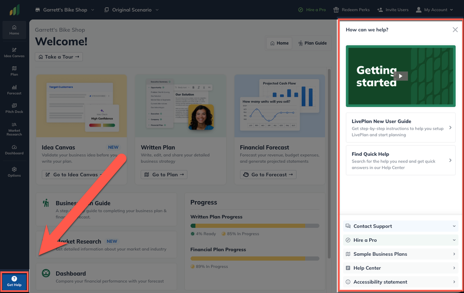
Task: Play the Getting started video
Action: (401, 76)
